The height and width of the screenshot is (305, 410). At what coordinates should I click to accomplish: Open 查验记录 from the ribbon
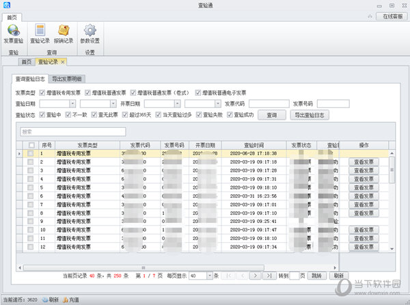pos(40,33)
